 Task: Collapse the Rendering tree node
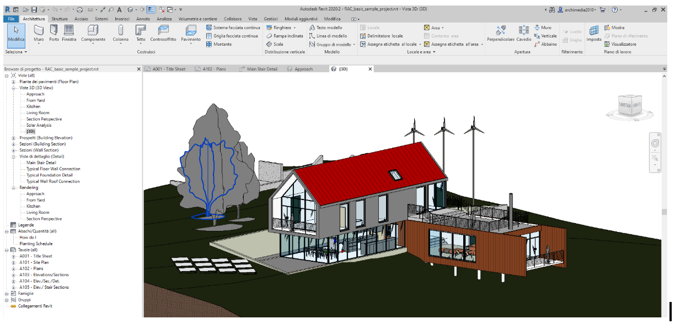(14, 187)
